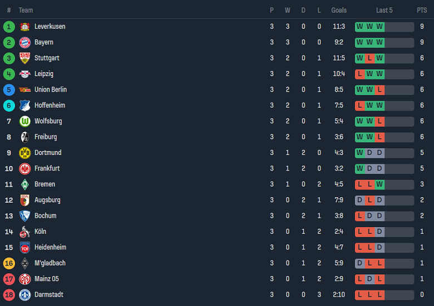Select the Union Berlin crest icon

[x=24, y=89]
